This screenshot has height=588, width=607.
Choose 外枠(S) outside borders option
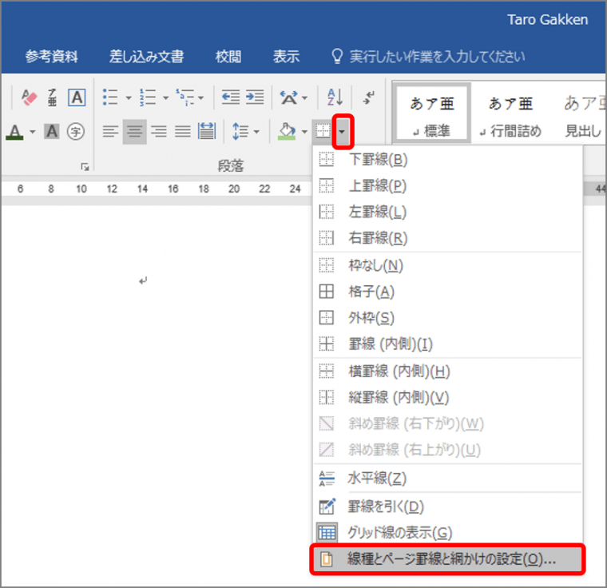447,318
